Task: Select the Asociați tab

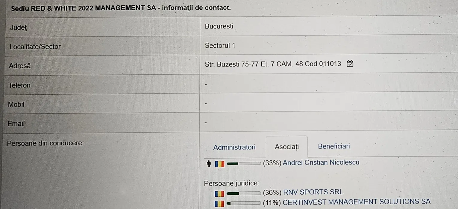Action: coord(287,147)
